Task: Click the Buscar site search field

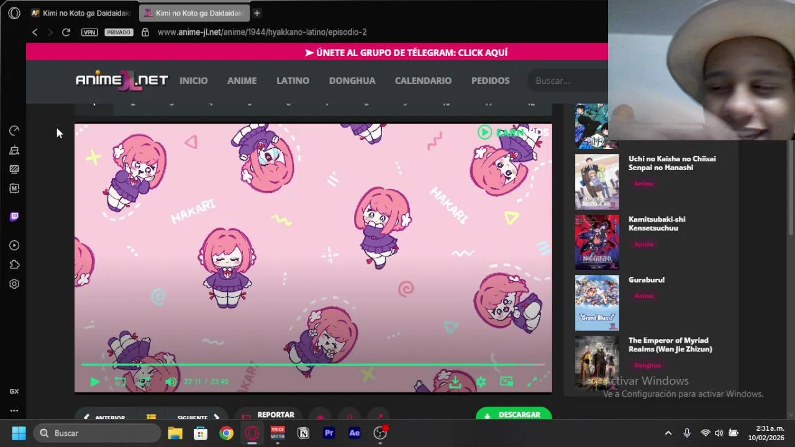Action: [568, 81]
